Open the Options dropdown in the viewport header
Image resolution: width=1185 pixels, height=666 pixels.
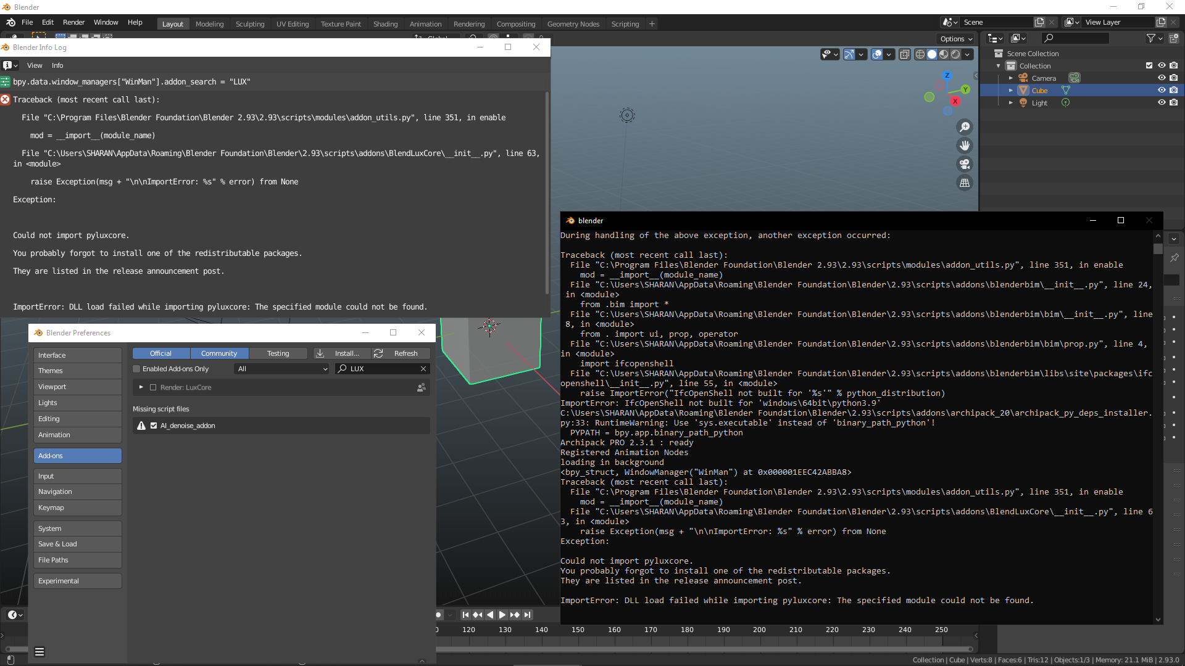(955, 38)
